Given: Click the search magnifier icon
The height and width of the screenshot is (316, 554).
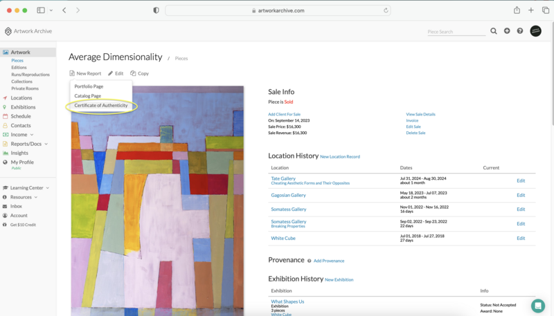Looking at the screenshot, I should (494, 31).
